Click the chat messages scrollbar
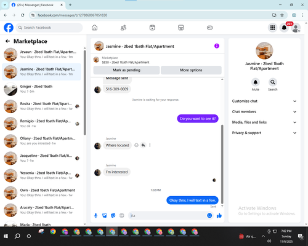 click(222, 164)
